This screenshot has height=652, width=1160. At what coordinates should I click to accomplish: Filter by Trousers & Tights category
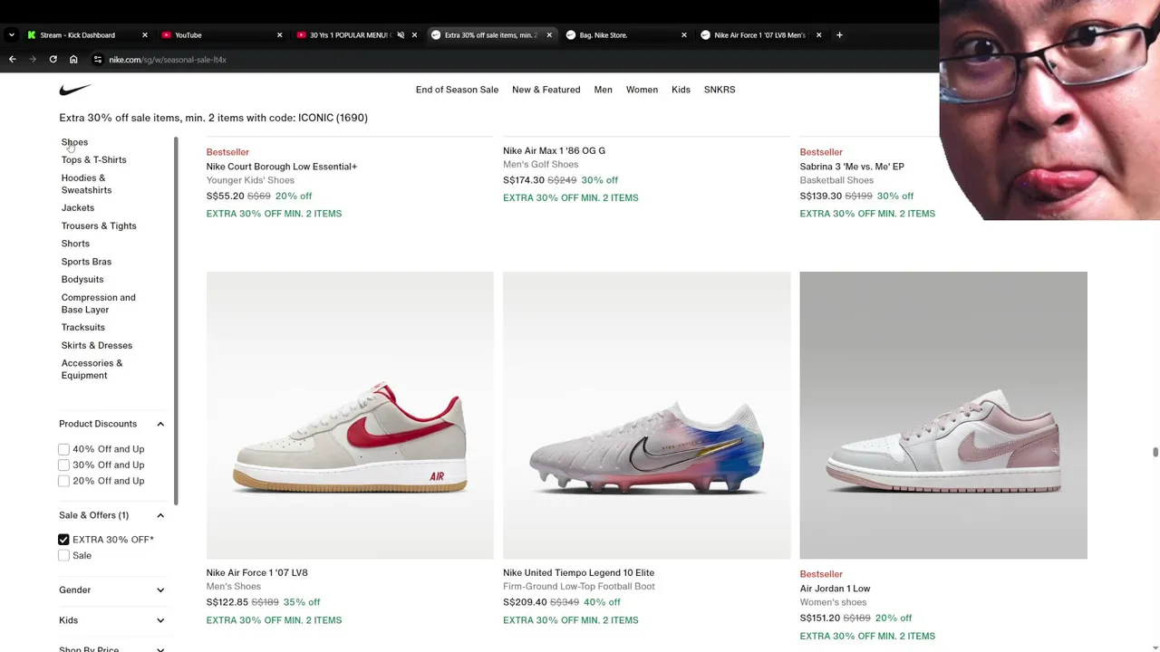click(x=99, y=226)
